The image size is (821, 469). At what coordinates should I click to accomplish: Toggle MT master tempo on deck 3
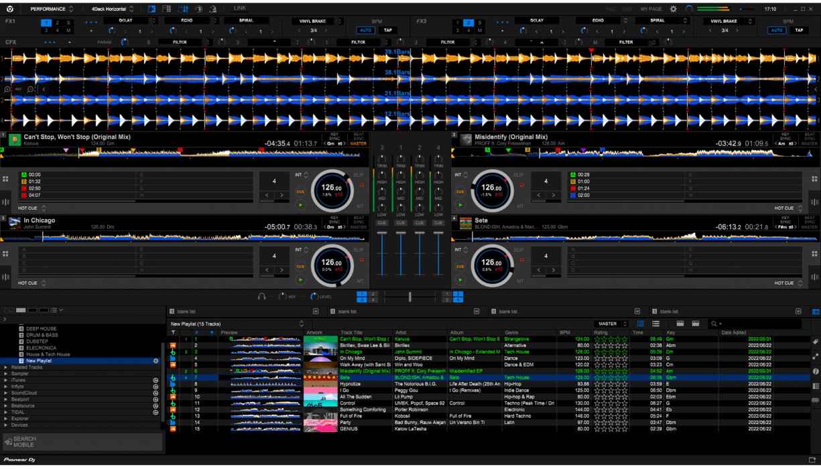pos(361,281)
